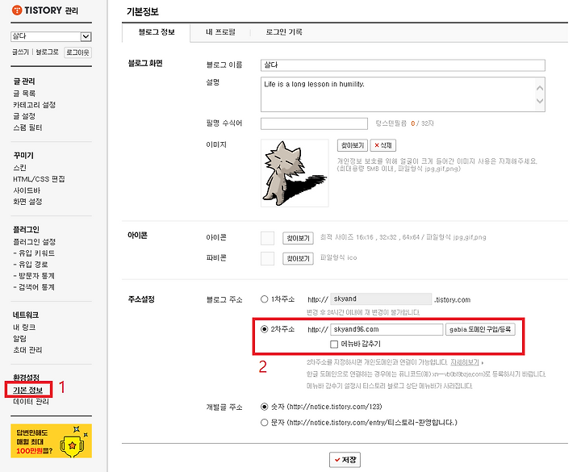
Task: Click the description box scroll up arrow
Action: 540,88
